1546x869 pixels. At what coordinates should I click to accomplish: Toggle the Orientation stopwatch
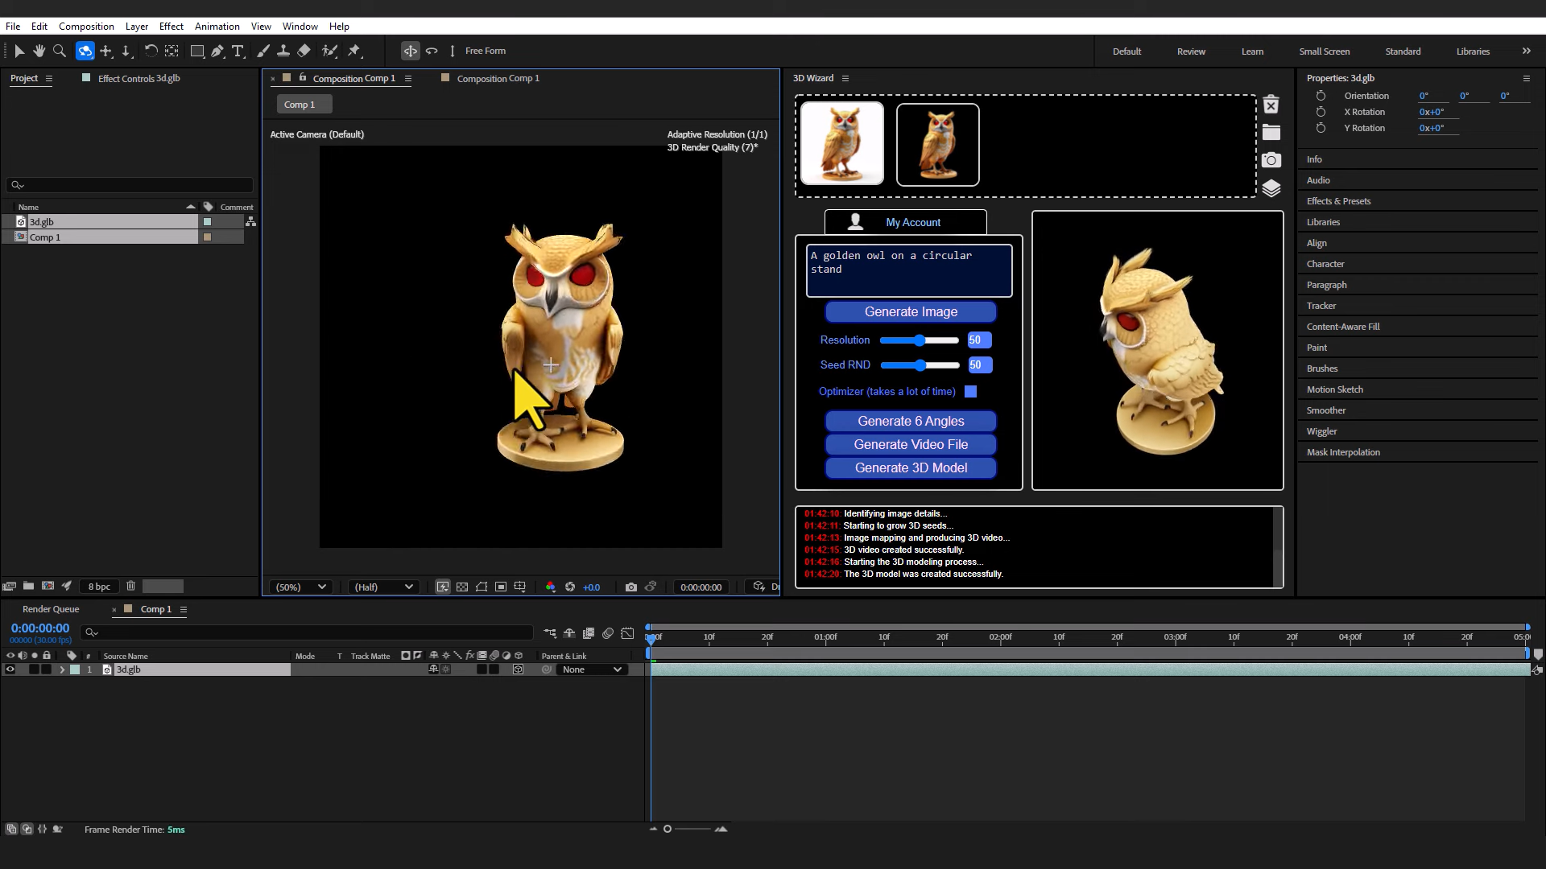tap(1321, 96)
